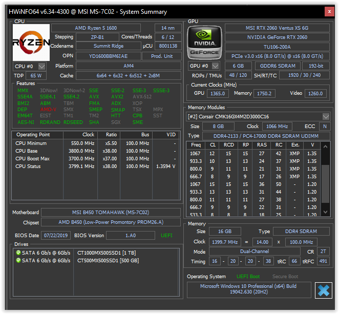Click the AES-NI feature flag

pyautogui.click(x=26, y=122)
